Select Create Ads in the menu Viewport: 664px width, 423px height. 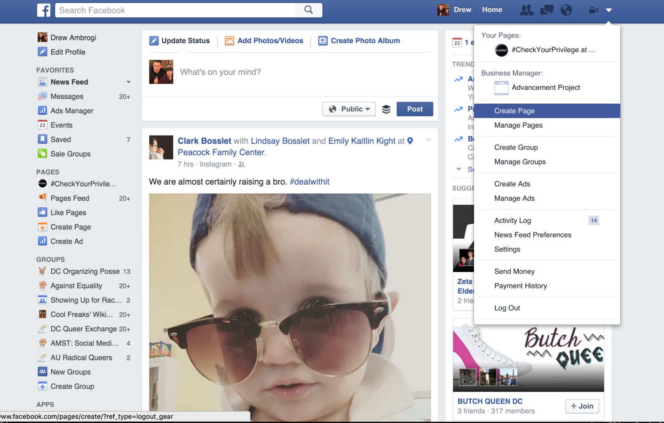(x=512, y=184)
